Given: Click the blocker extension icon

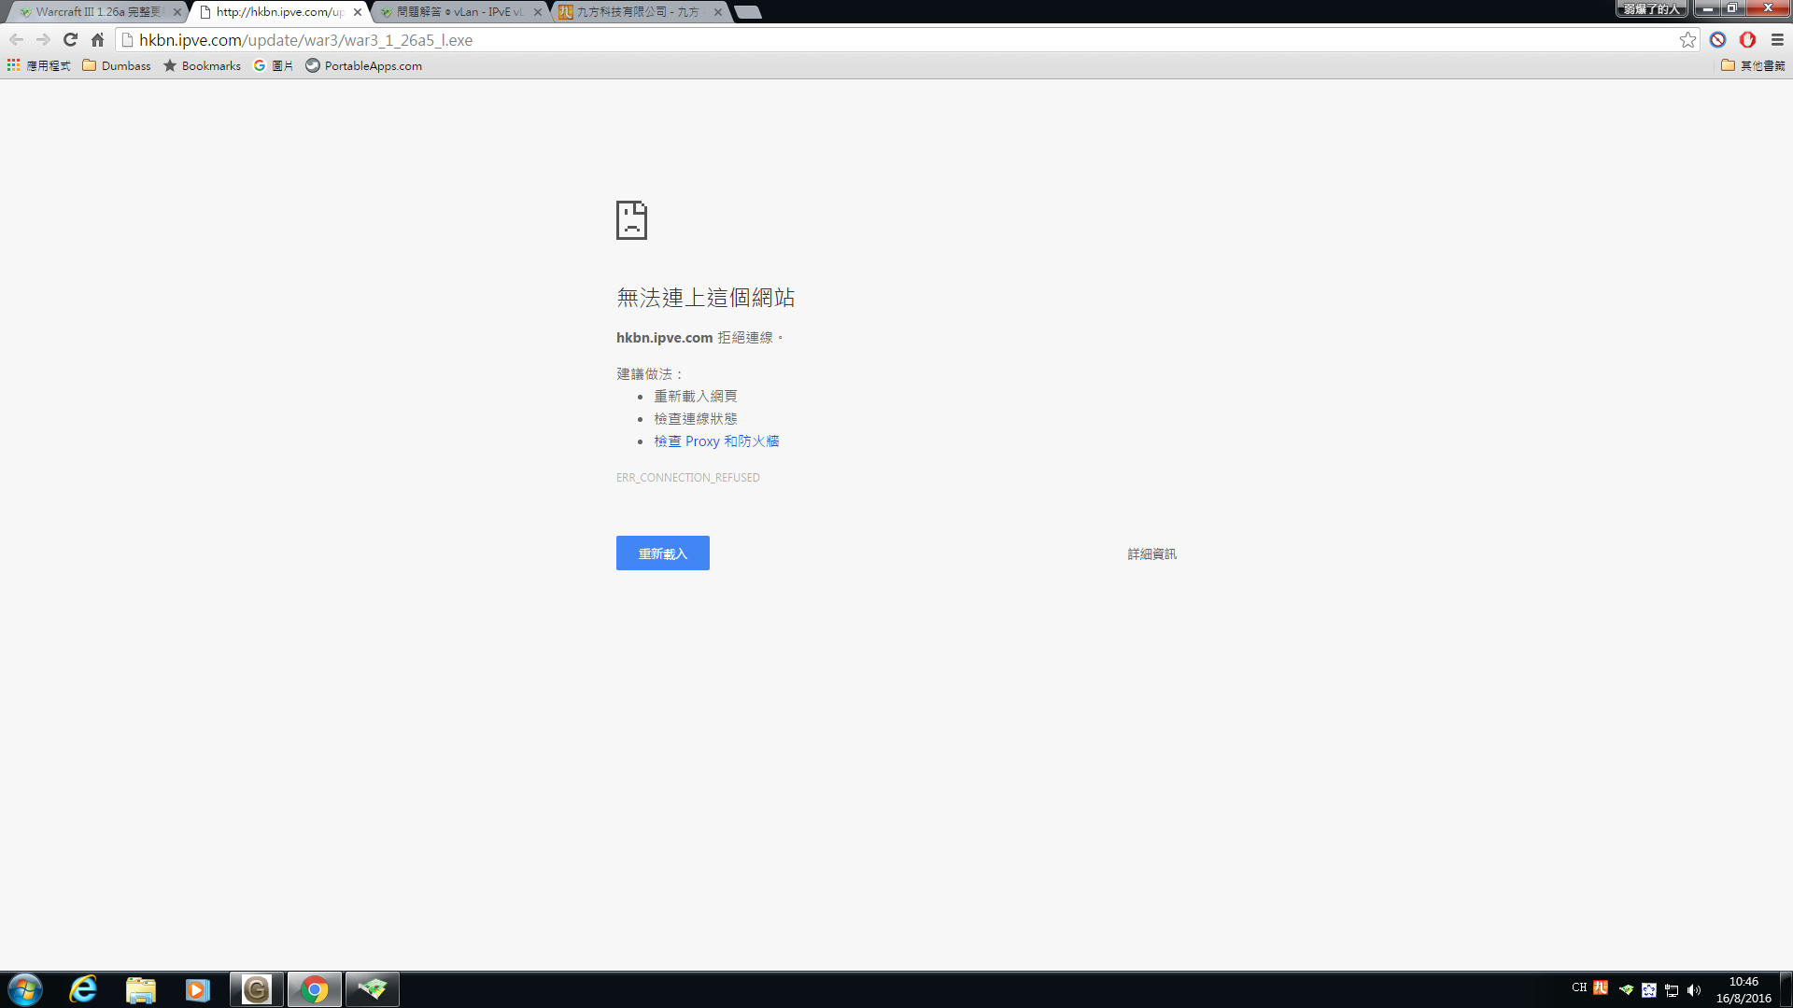Looking at the screenshot, I should (x=1717, y=40).
